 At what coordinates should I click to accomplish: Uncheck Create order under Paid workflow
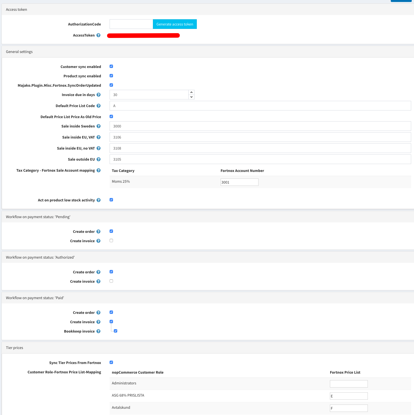(111, 312)
